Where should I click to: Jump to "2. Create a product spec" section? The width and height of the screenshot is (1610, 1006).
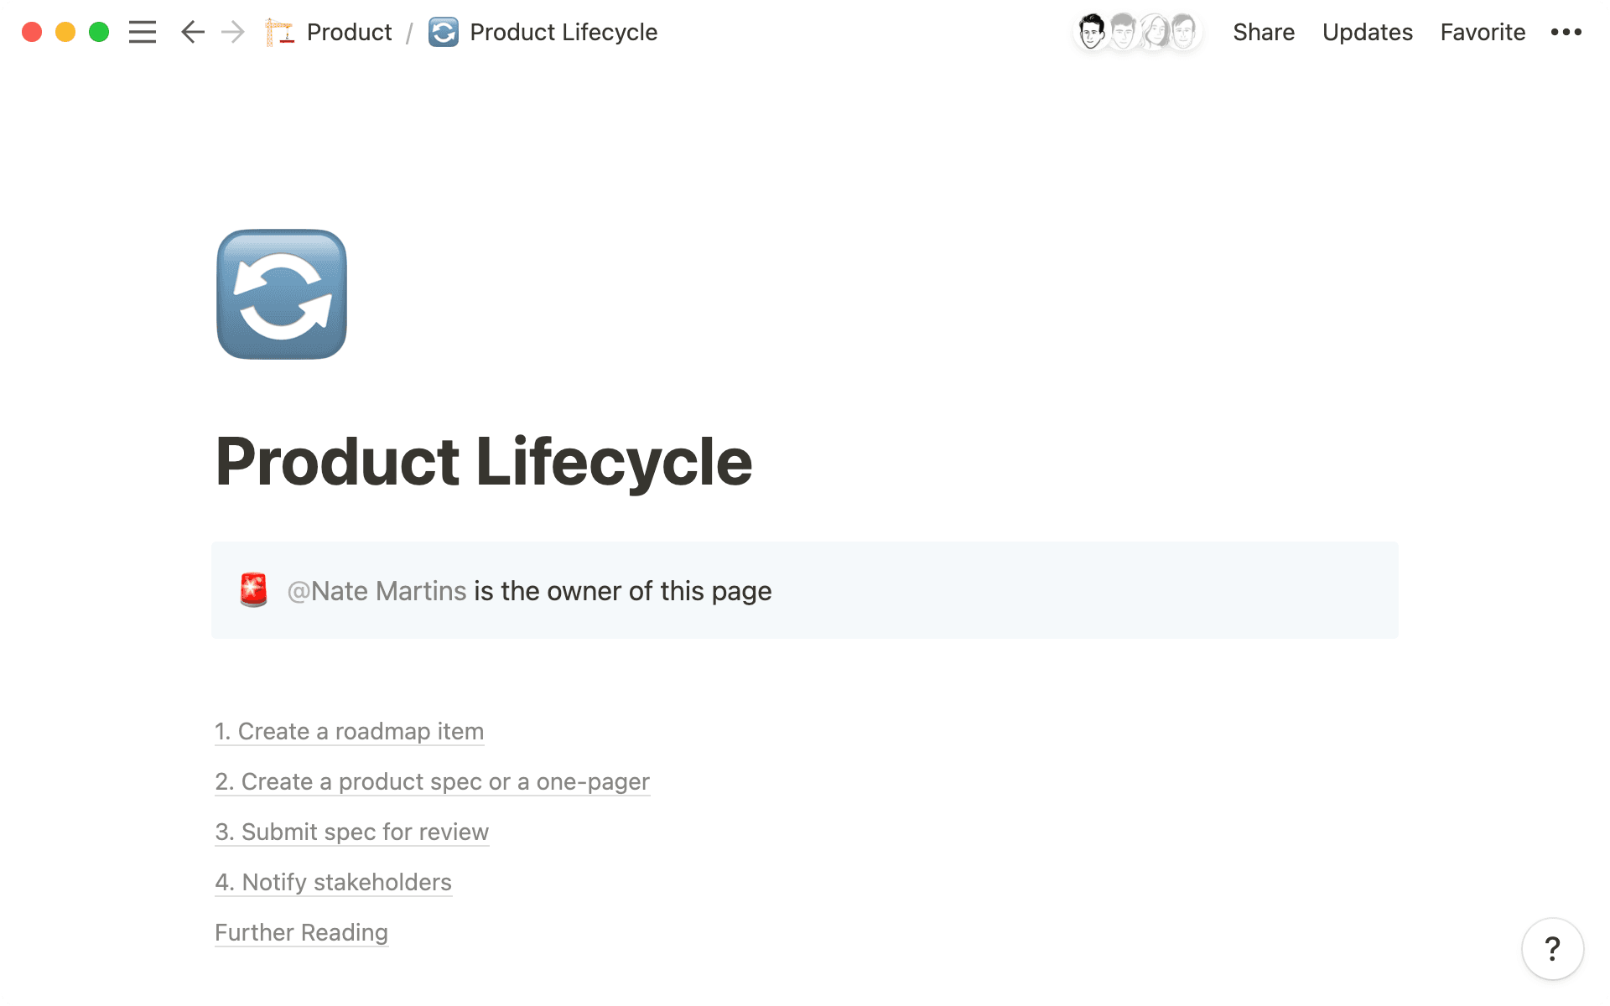(x=432, y=781)
